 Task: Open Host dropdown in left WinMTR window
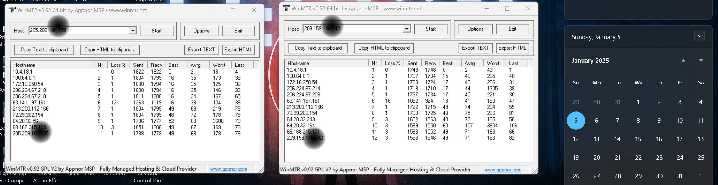point(133,31)
